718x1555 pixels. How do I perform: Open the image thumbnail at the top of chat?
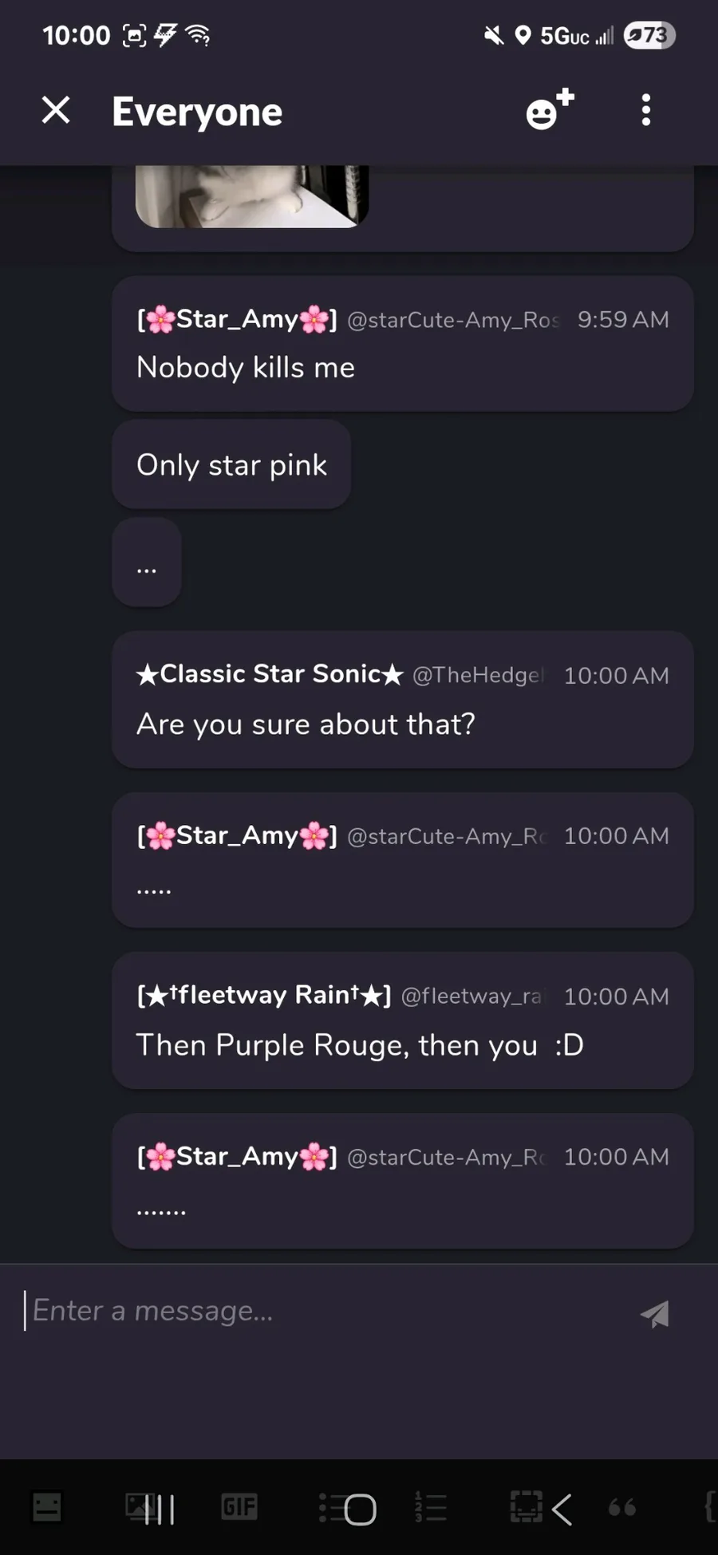pyautogui.click(x=251, y=196)
